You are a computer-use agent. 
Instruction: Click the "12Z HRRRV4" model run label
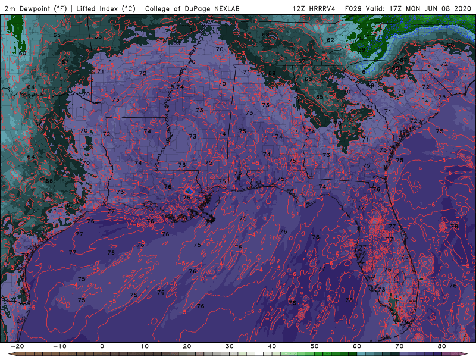tap(314, 8)
